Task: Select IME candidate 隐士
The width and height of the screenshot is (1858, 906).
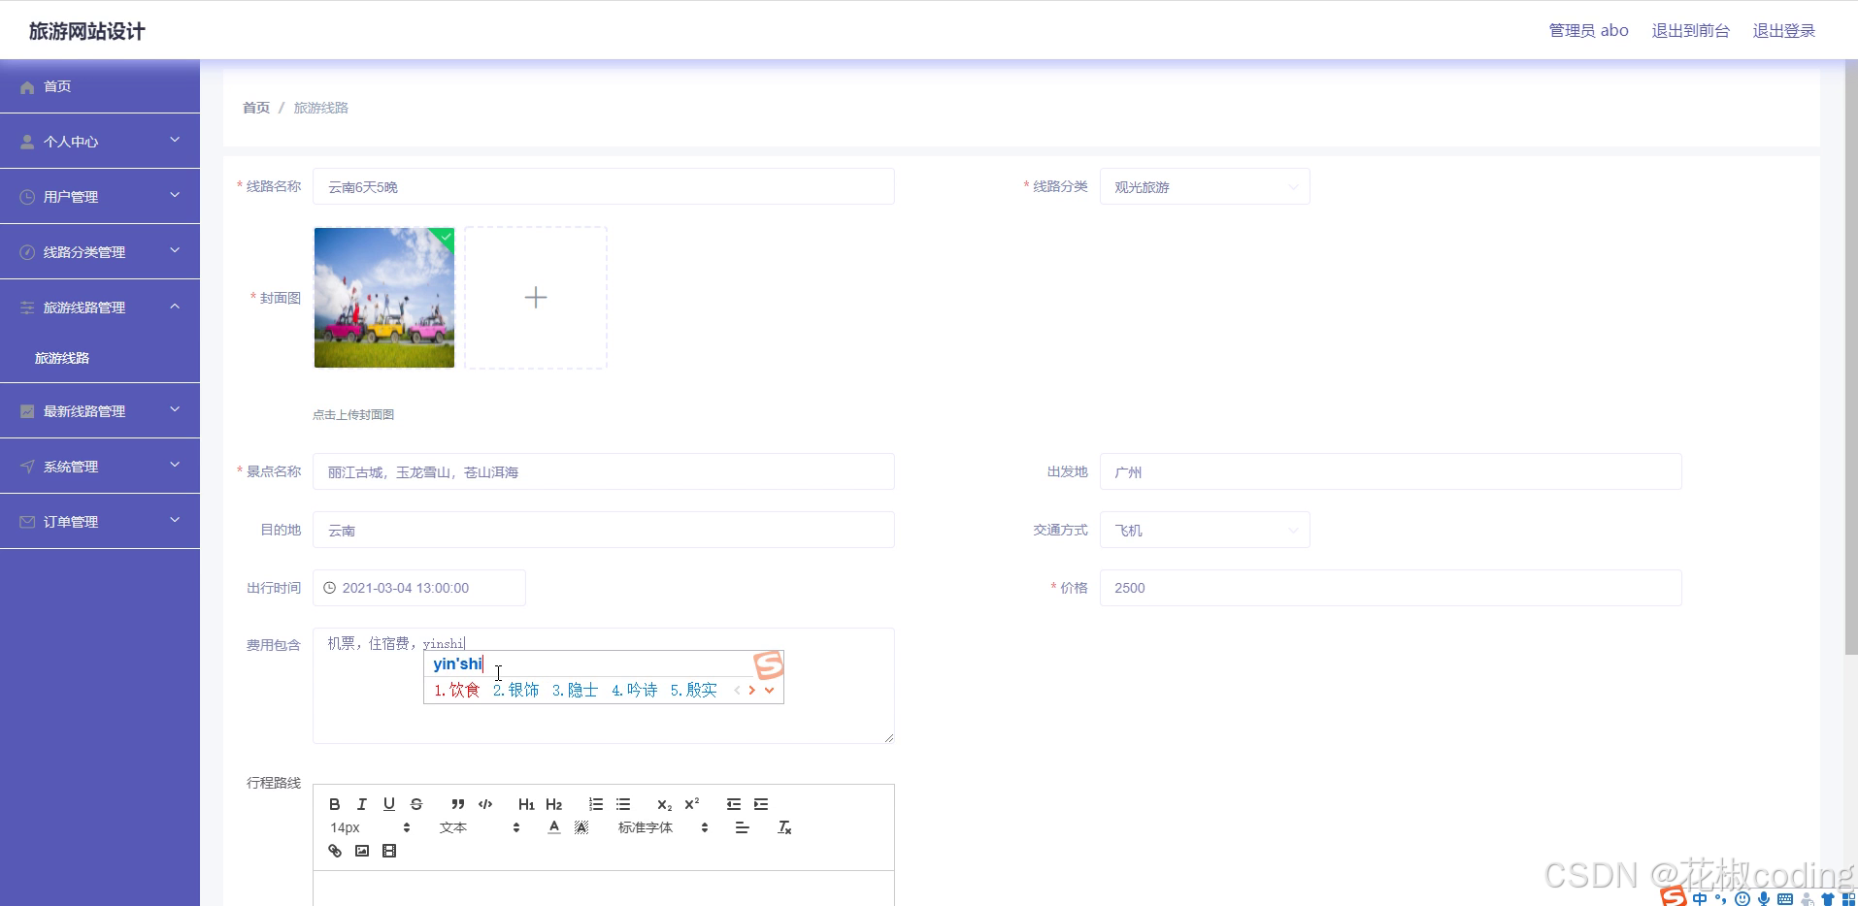Action: pos(575,690)
